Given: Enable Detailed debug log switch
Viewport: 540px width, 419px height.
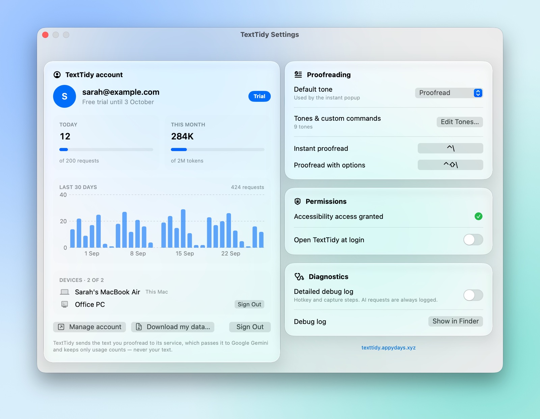Looking at the screenshot, I should click(x=473, y=295).
